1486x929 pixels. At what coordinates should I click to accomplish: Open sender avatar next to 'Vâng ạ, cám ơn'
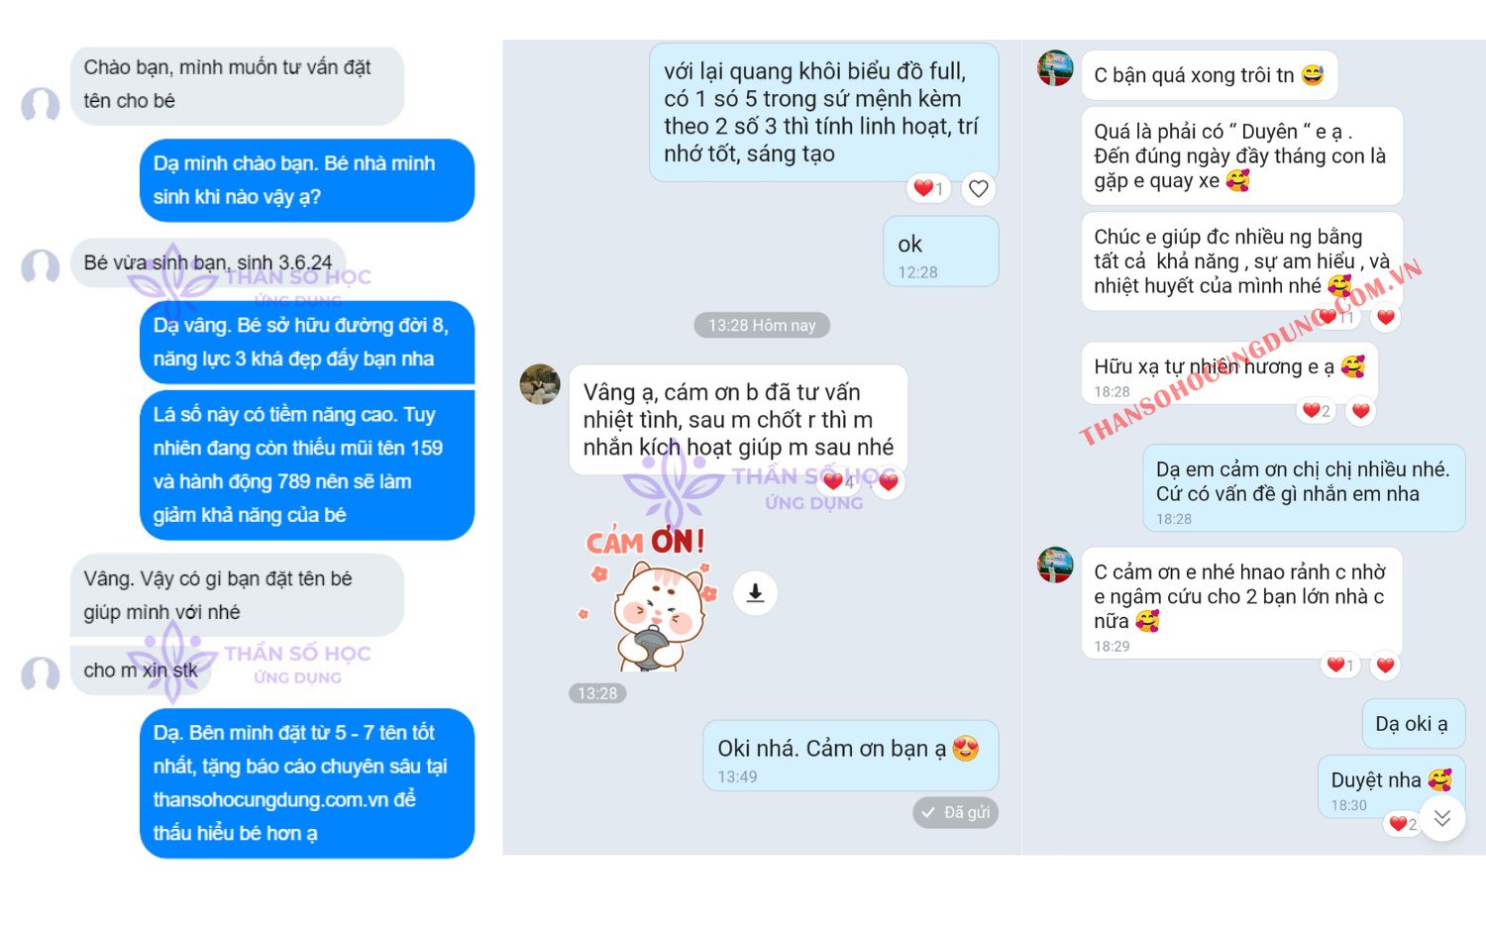pos(540,384)
